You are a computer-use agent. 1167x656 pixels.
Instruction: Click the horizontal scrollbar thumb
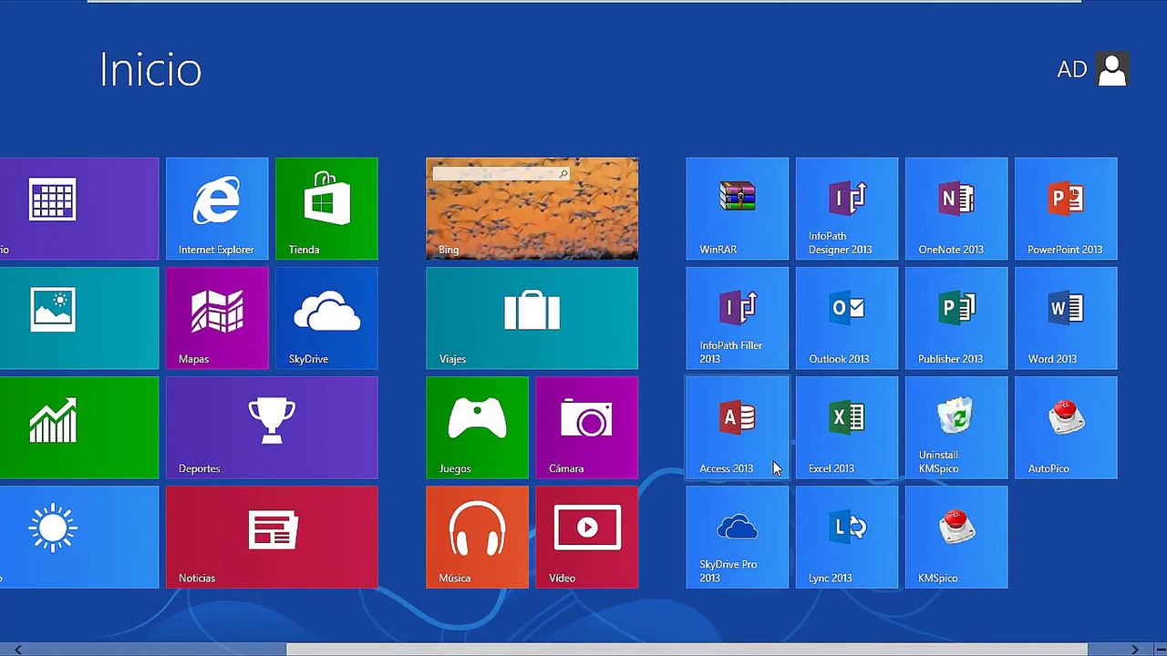[687, 650]
